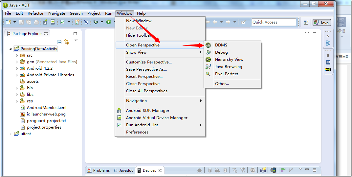Collapse the PassingDataActivity project
Screen dimensions: 352x177
11,48
